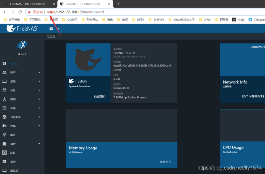Click the Magi bookmark icon

[x=234, y=20]
